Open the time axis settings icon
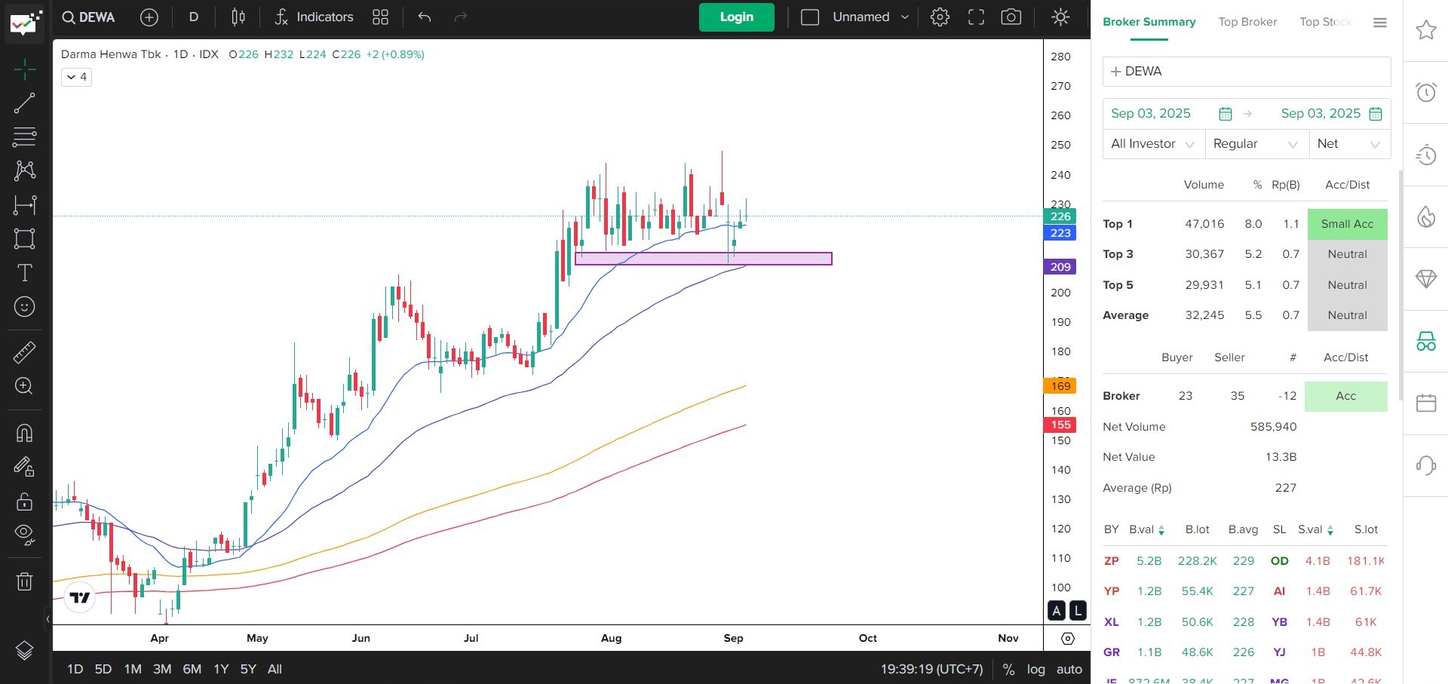1448x684 pixels. [1067, 639]
